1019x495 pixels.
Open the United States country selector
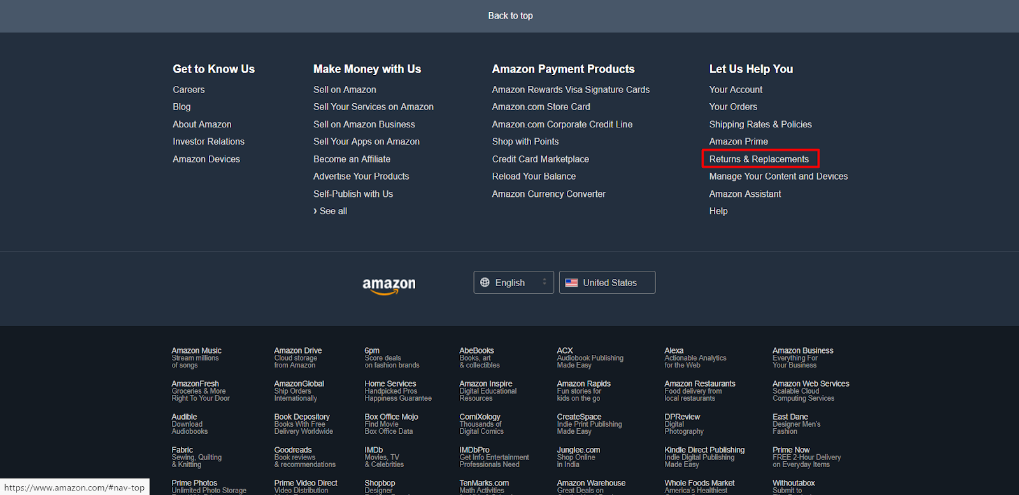click(607, 282)
